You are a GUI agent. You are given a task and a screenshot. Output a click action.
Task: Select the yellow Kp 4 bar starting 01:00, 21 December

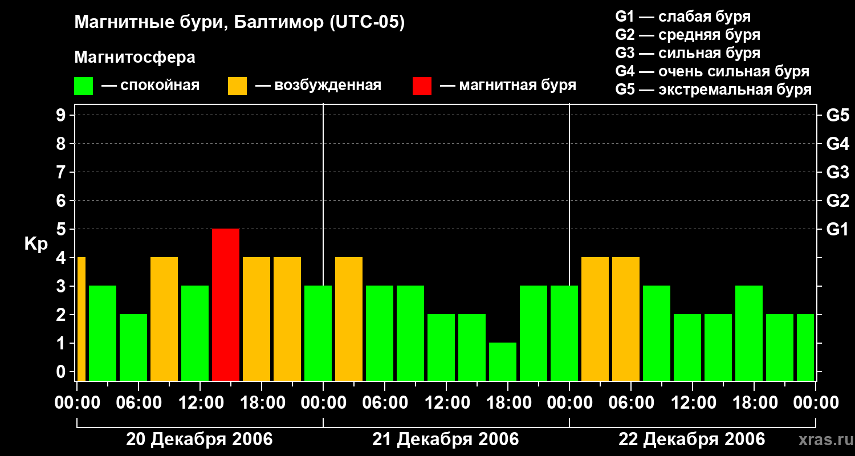[349, 319]
